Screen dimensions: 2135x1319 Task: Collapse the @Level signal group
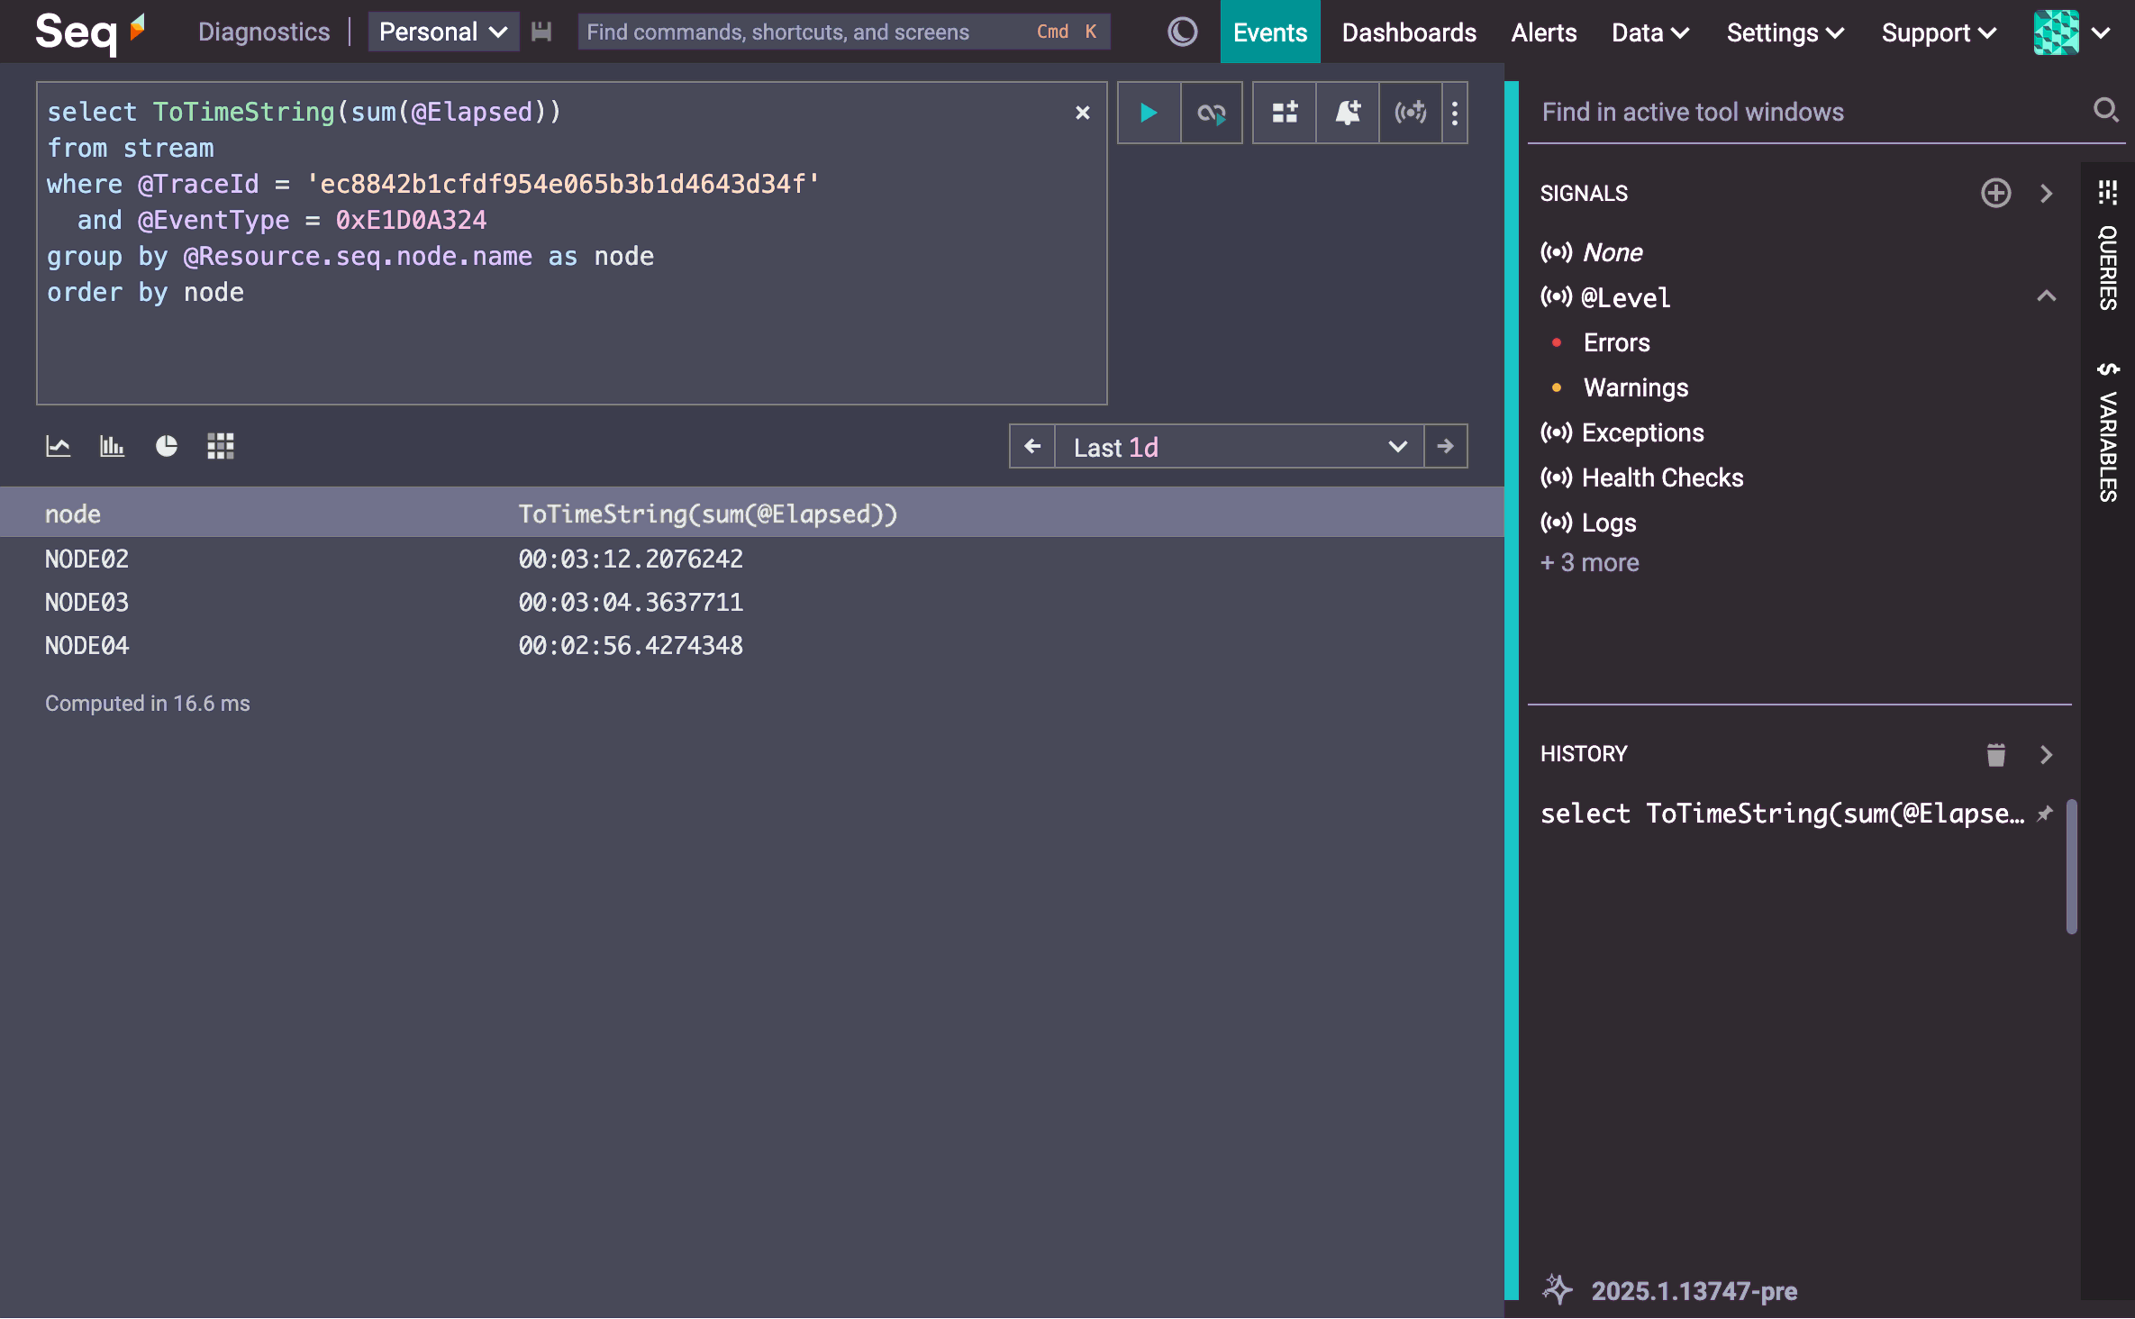(x=2047, y=296)
